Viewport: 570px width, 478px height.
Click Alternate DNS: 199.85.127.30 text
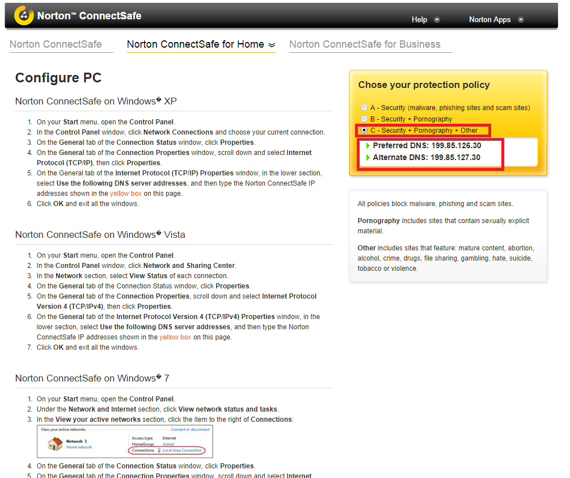[427, 157]
